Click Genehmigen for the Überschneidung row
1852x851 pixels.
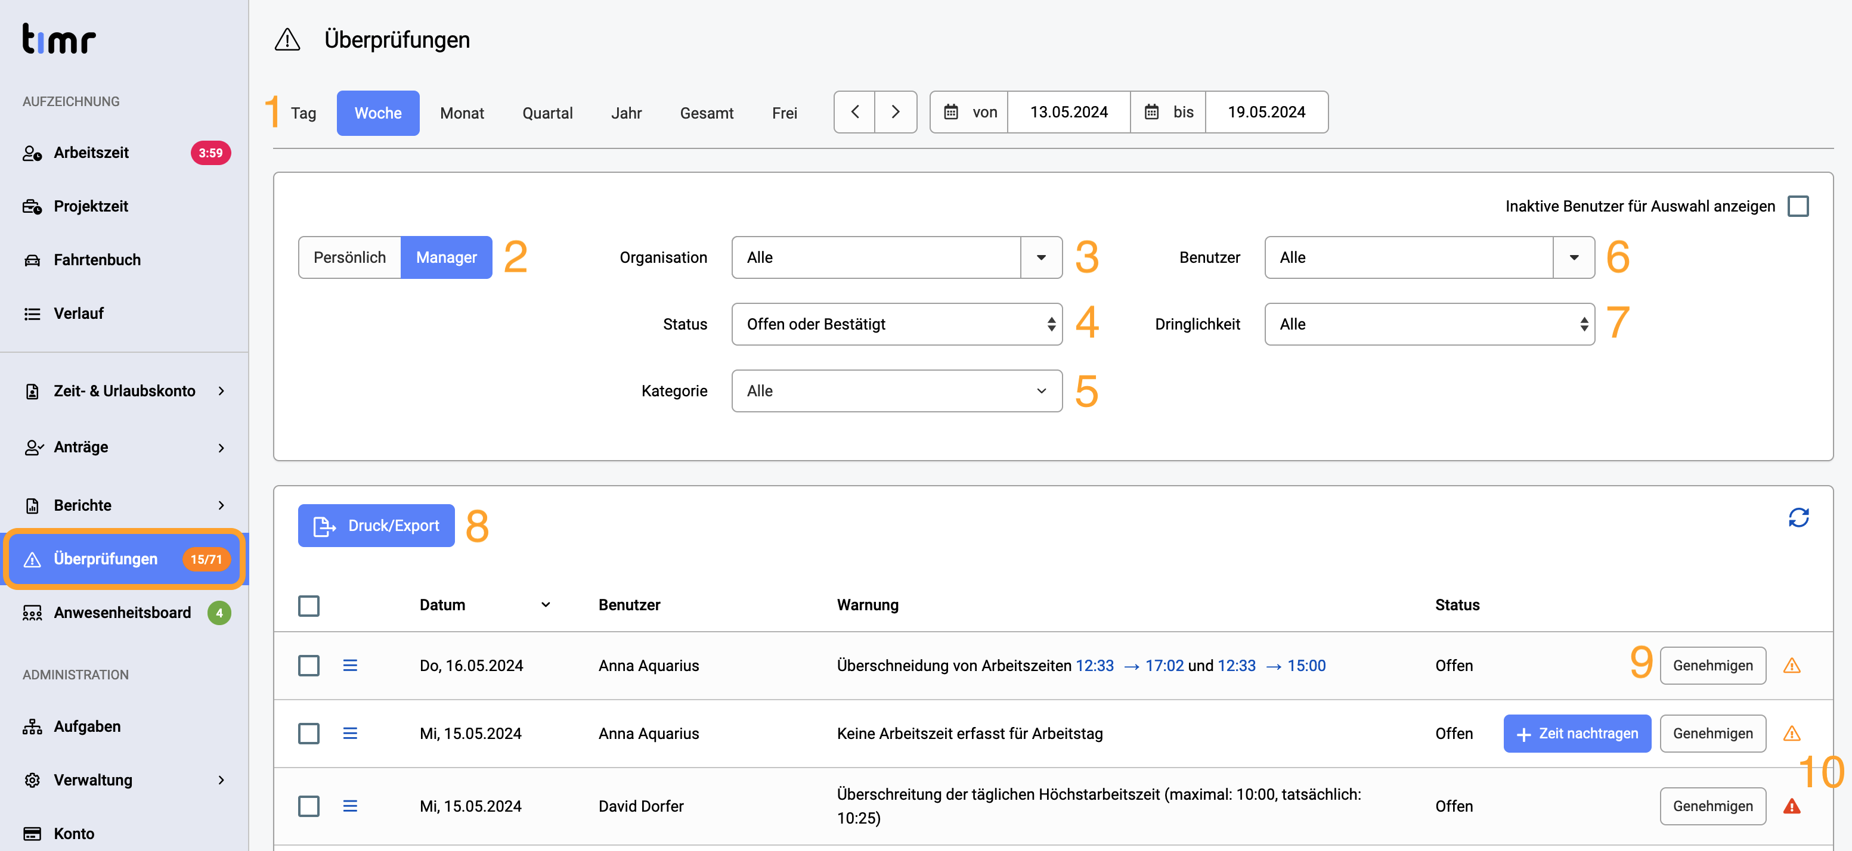click(1712, 666)
